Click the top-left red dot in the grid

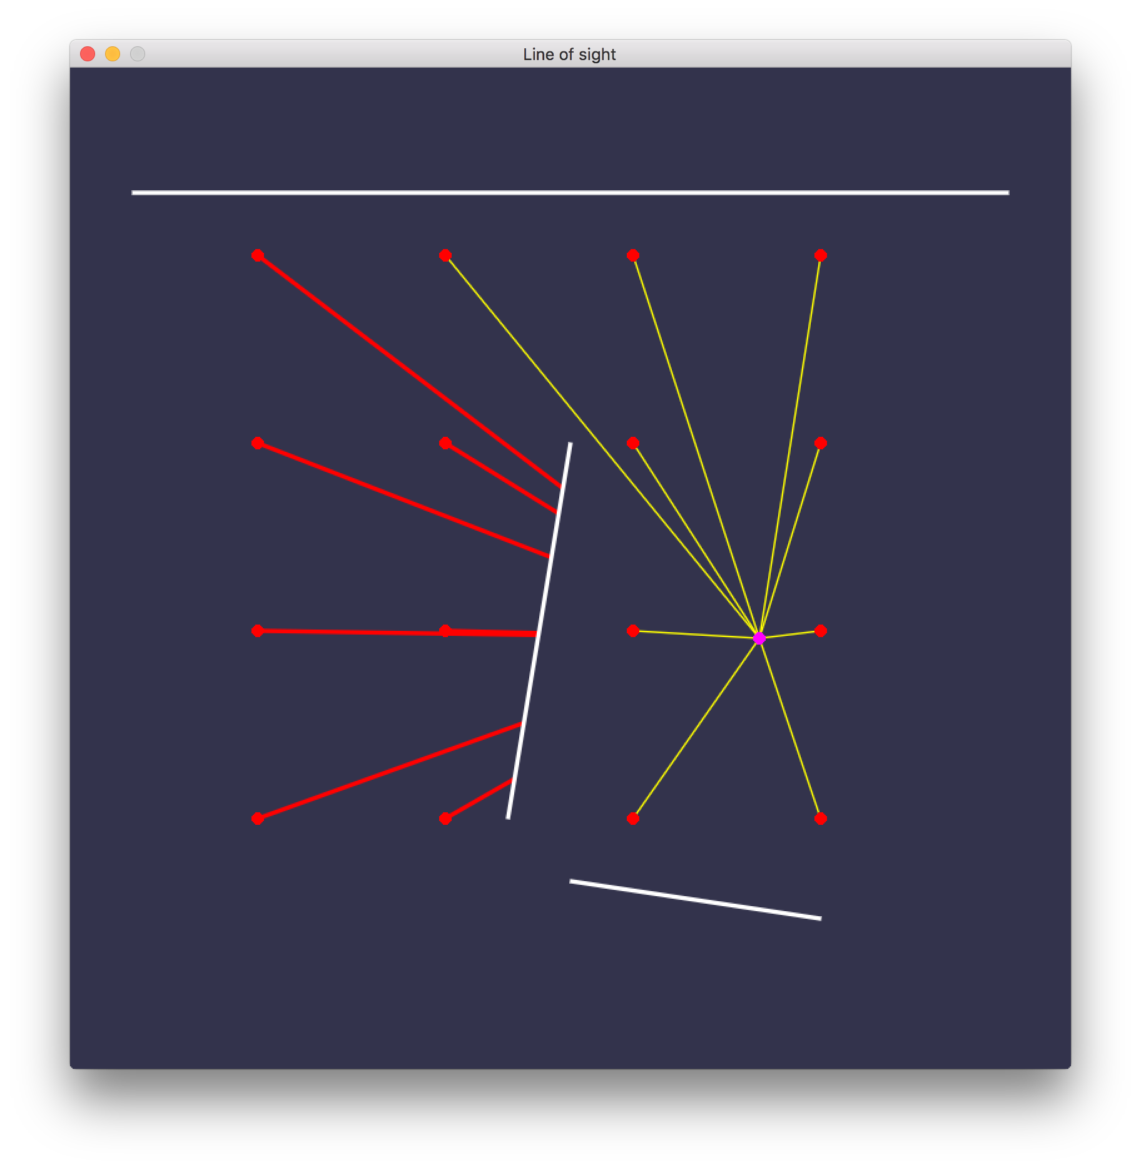(257, 255)
